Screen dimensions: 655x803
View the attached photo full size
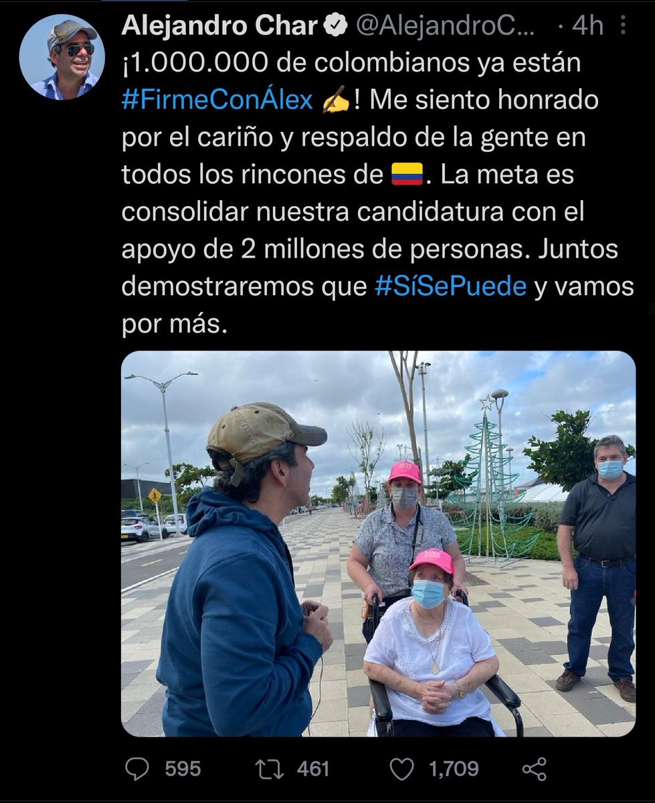coord(378,544)
